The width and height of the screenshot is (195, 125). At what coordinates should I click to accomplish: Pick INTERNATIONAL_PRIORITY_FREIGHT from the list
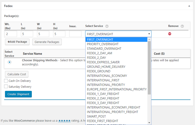pyautogui.click(x=116, y=112)
